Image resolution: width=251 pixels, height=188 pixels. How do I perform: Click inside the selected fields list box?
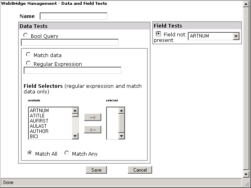click(113, 123)
